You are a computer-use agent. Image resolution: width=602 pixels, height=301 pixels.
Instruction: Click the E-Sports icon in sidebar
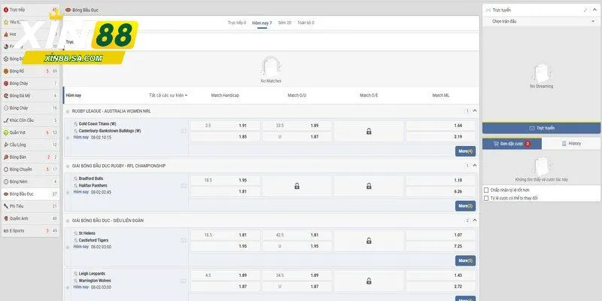click(x=5, y=230)
